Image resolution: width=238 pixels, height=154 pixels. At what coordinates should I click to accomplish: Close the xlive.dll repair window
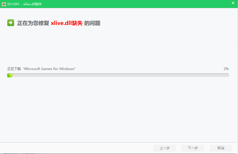233,3
